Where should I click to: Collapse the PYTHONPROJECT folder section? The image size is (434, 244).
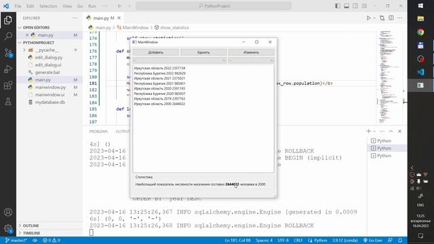pos(20,43)
